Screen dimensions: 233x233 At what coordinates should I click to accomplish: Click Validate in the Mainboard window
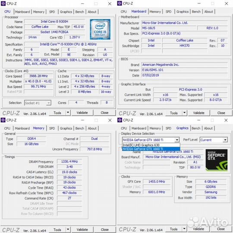tap(198, 113)
